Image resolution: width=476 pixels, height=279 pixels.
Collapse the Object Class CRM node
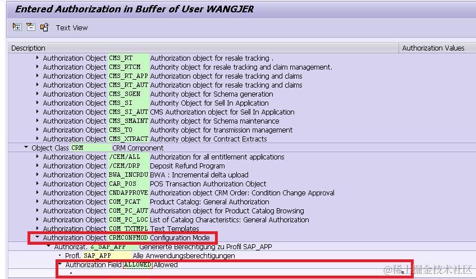point(26,147)
